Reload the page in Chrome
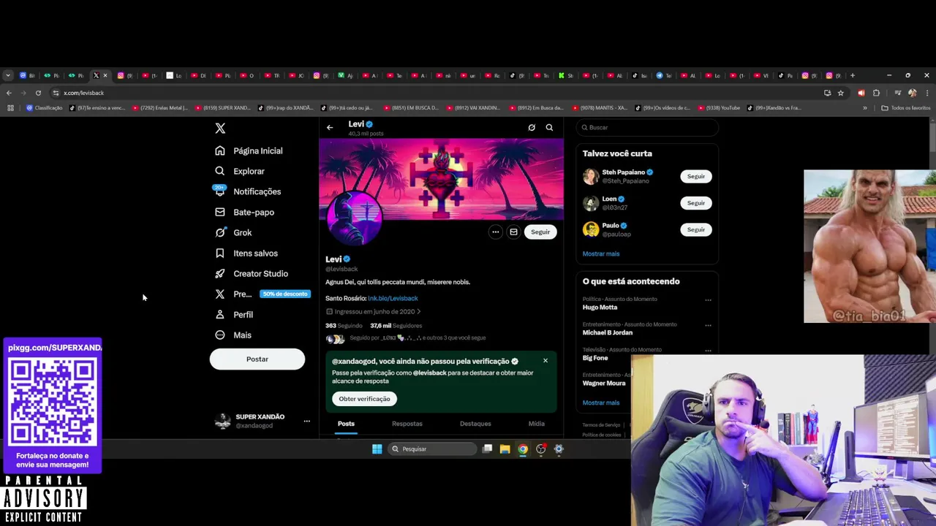 point(38,93)
